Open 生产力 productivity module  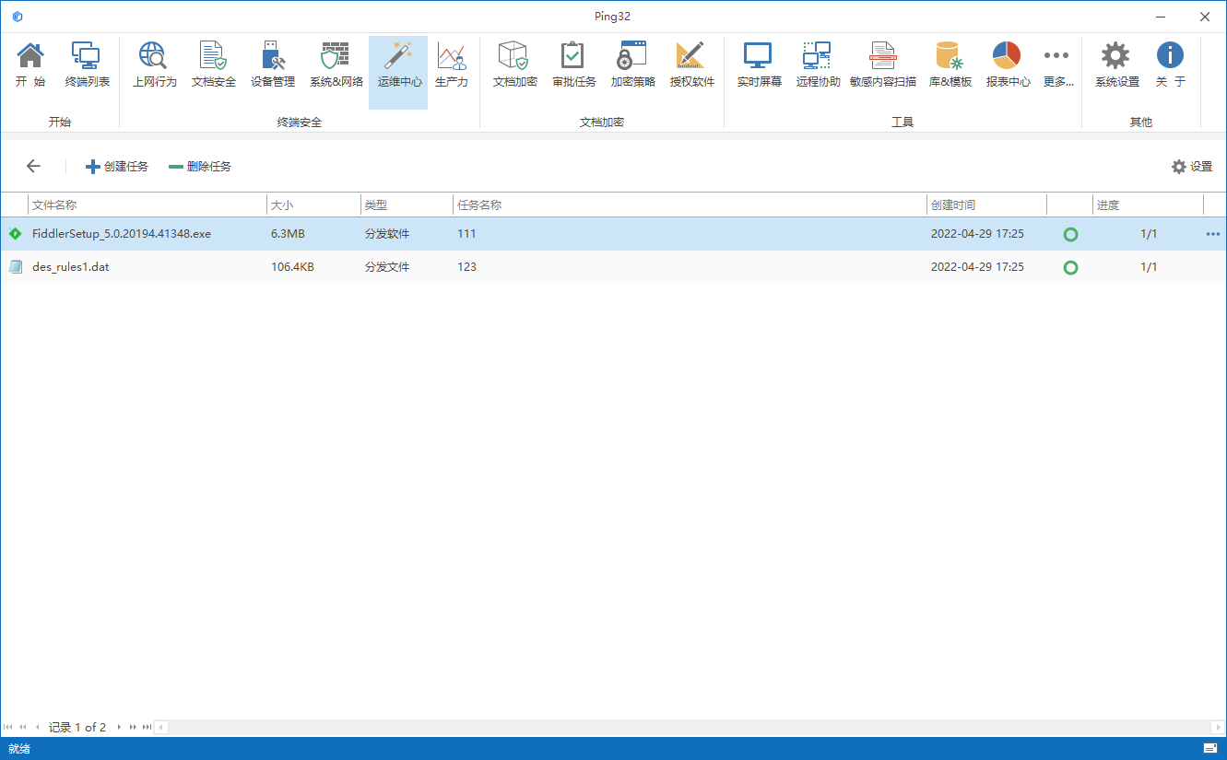pos(452,64)
